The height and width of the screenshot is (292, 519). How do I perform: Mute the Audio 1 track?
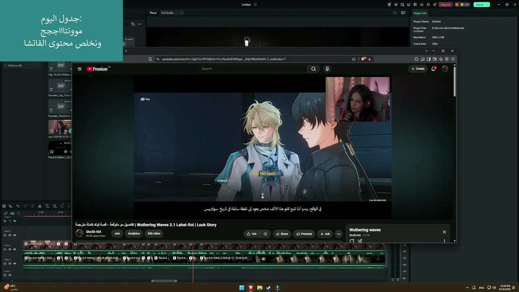coord(10,275)
